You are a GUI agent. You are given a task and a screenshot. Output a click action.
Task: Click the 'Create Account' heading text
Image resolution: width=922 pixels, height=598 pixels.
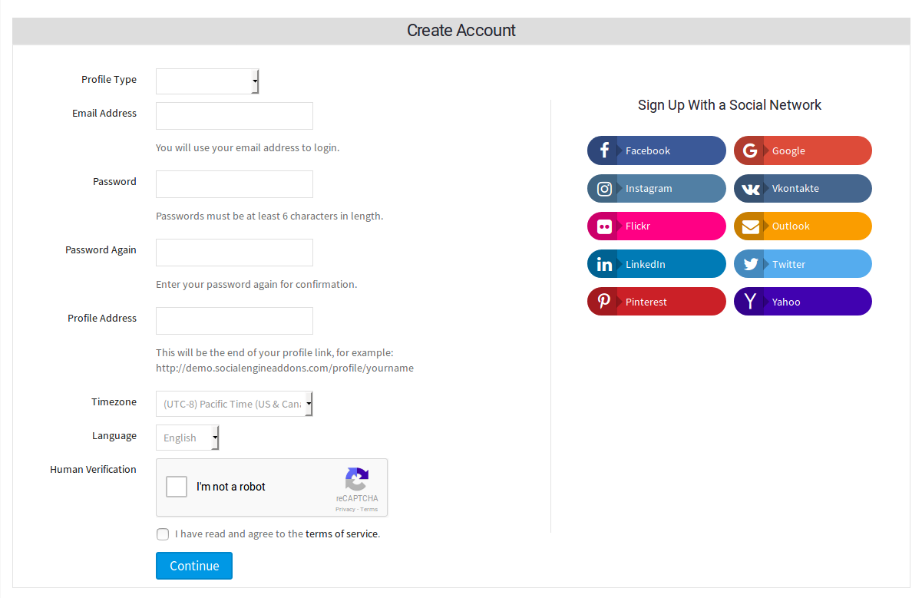461,31
